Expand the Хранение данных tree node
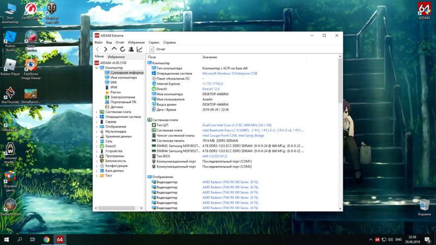436x245 pixels. pyautogui.click(x=96, y=137)
